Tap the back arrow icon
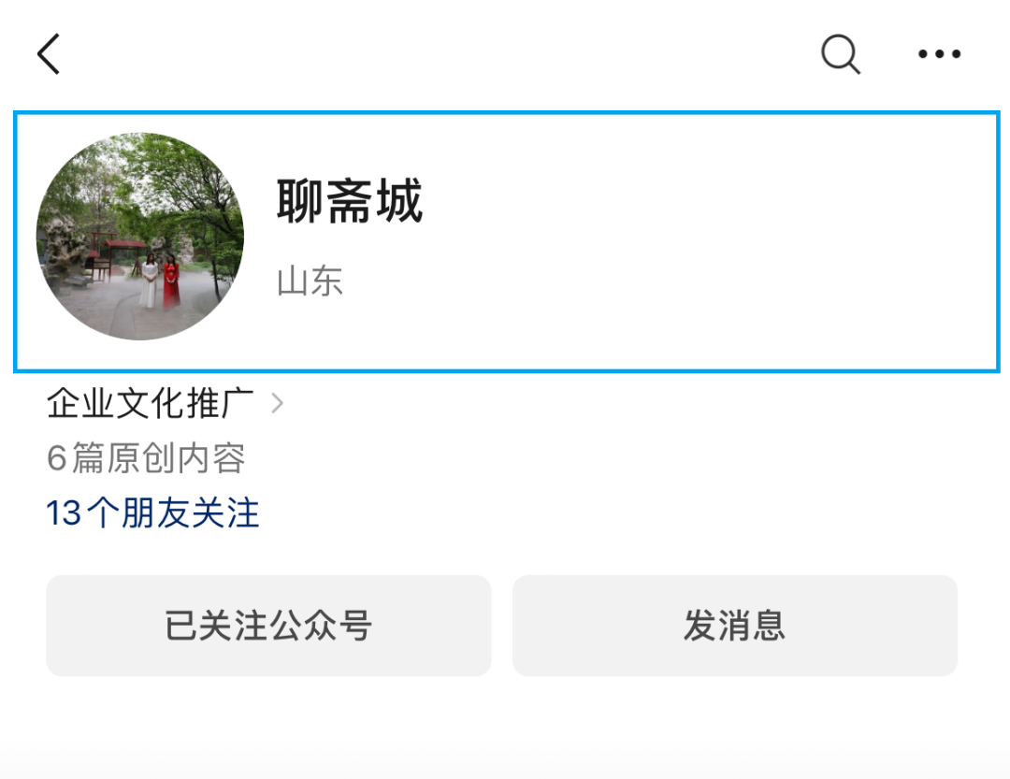Viewport: 1010px width, 779px height. 49,54
